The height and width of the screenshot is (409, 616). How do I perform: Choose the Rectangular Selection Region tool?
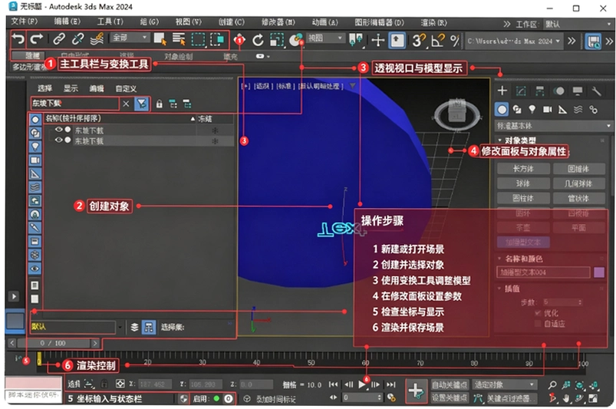(198, 39)
